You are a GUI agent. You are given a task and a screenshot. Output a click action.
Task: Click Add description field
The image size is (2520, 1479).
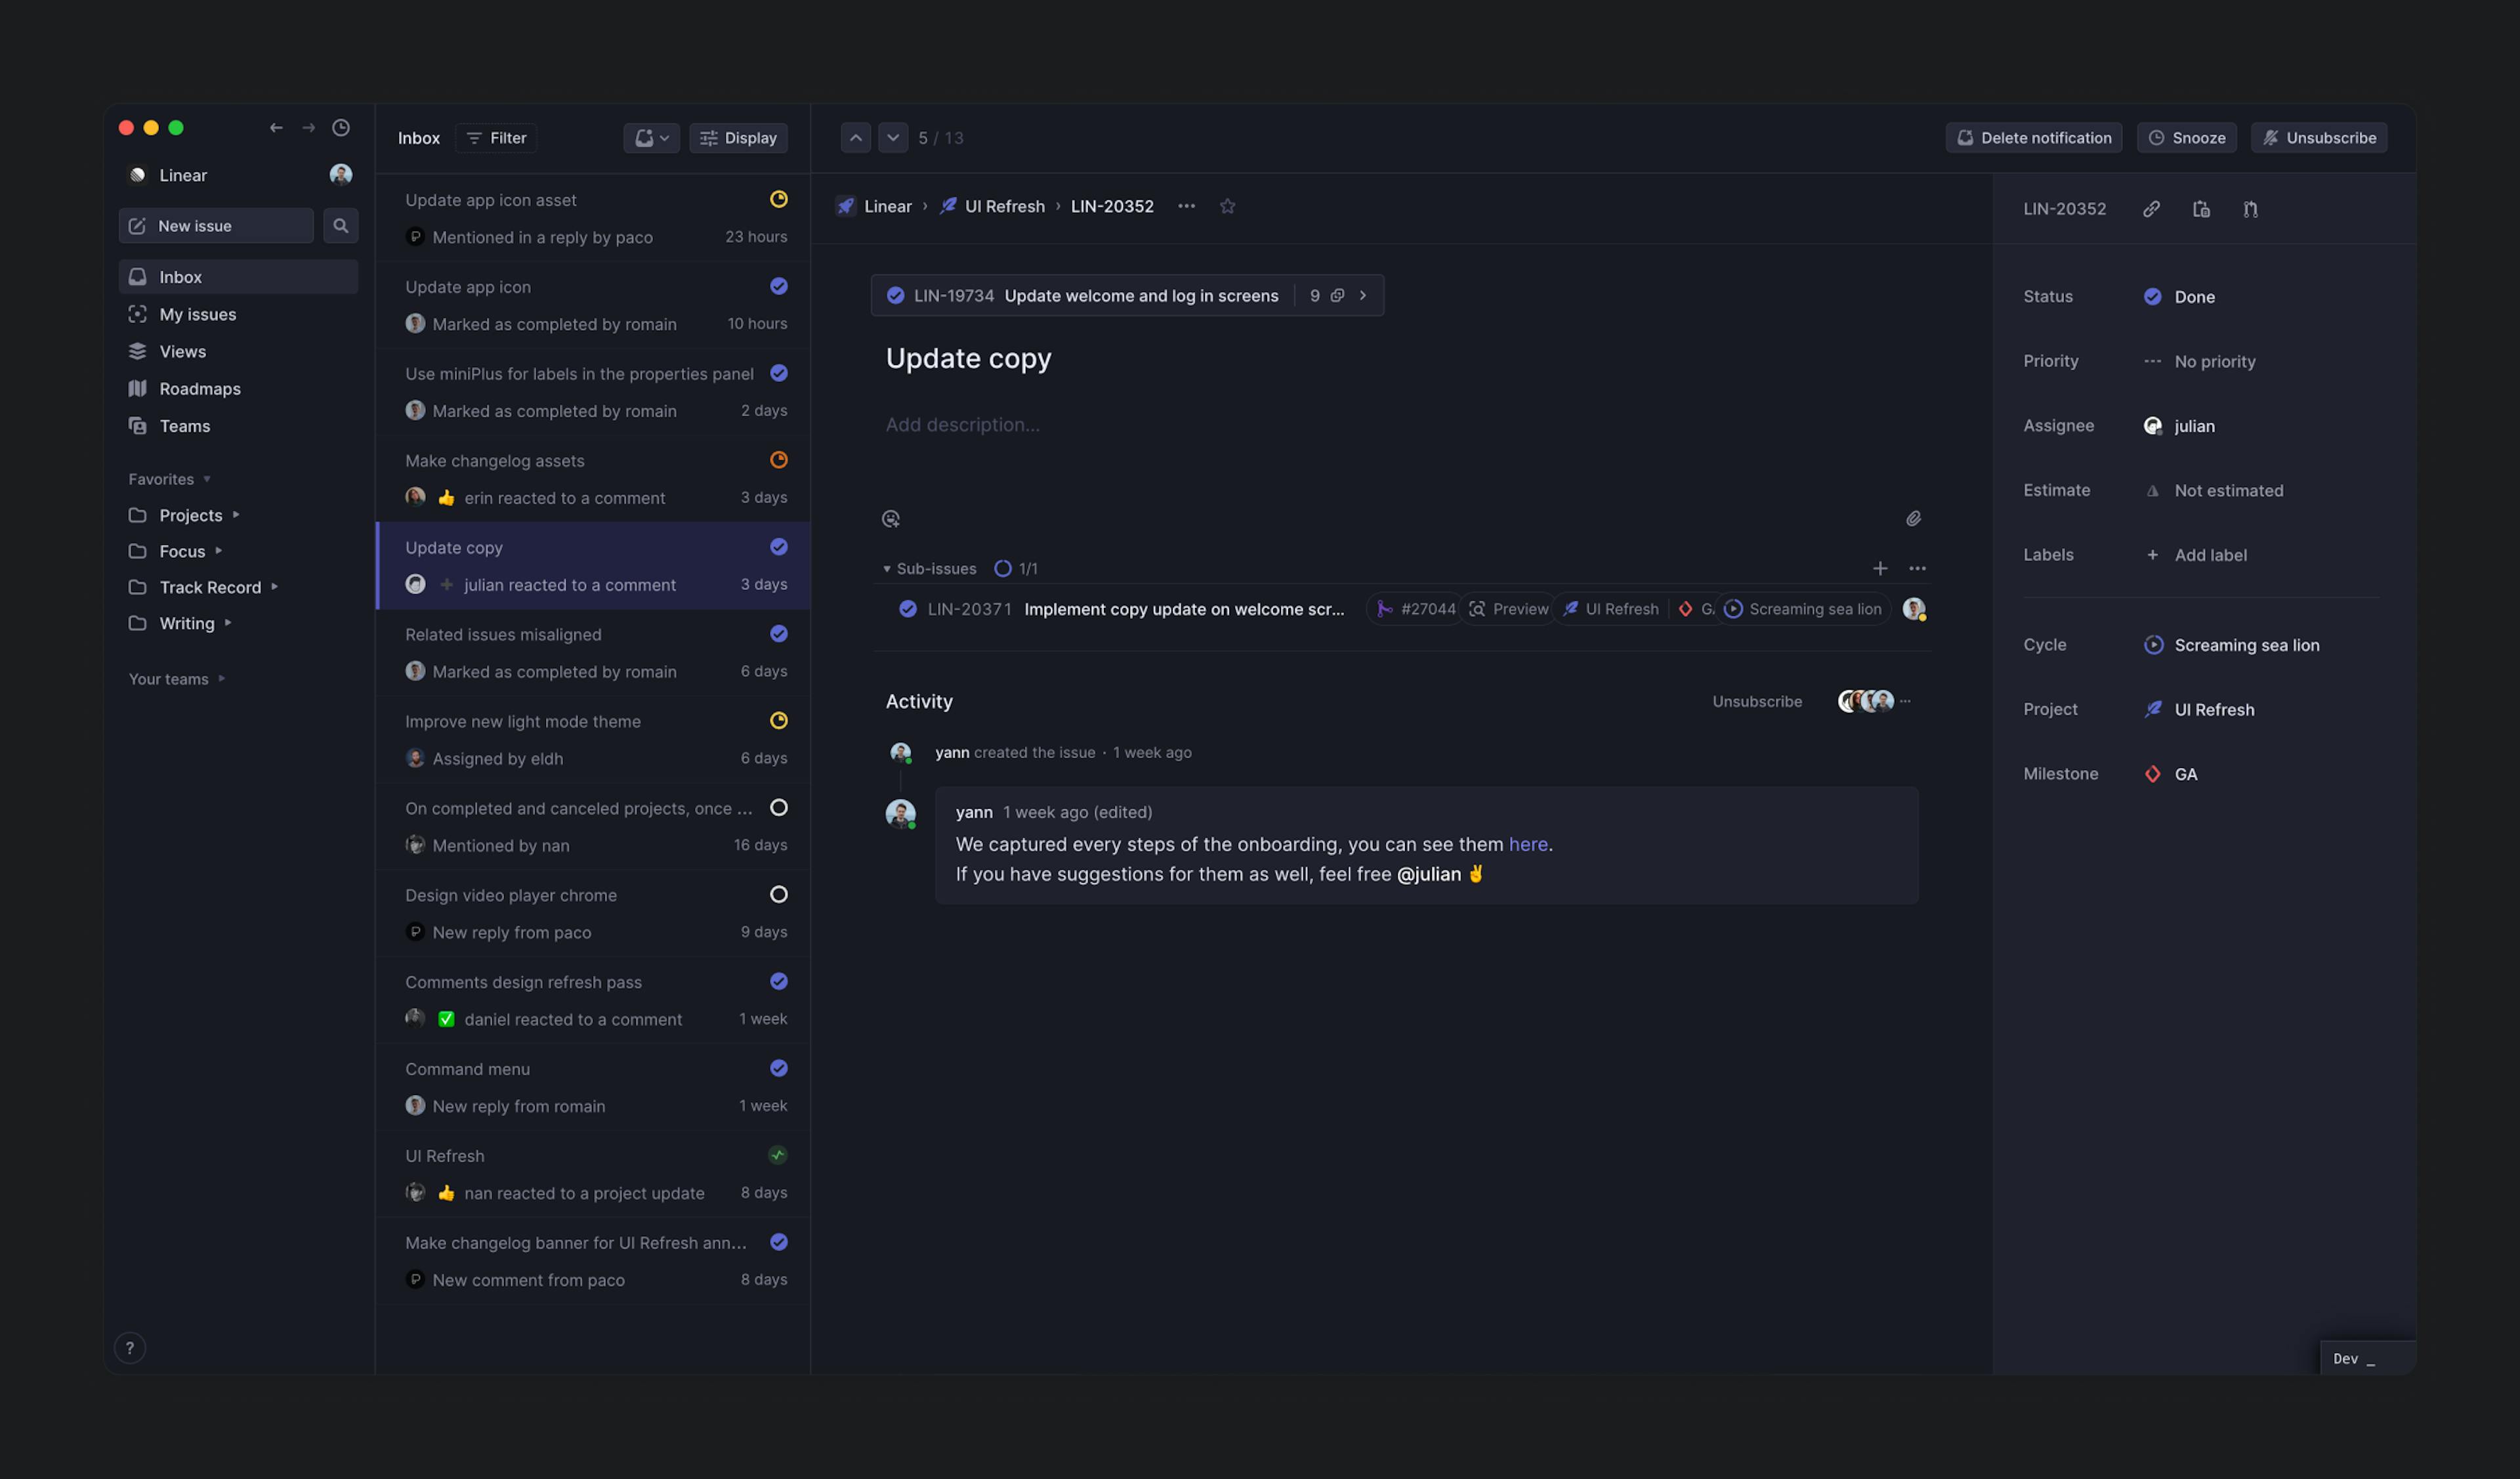point(962,424)
